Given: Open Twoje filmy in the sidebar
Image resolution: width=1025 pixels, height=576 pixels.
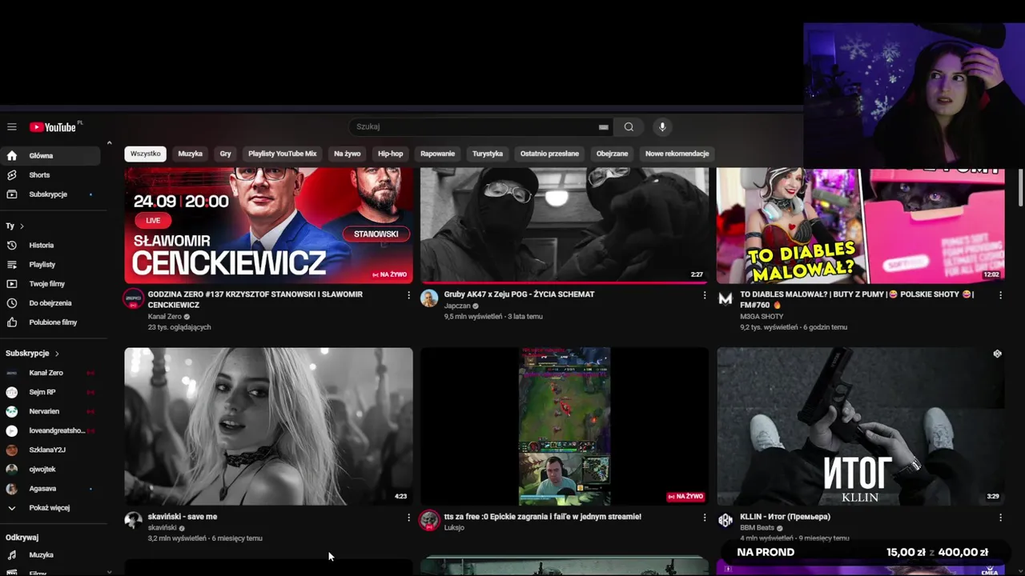Looking at the screenshot, I should (50, 284).
